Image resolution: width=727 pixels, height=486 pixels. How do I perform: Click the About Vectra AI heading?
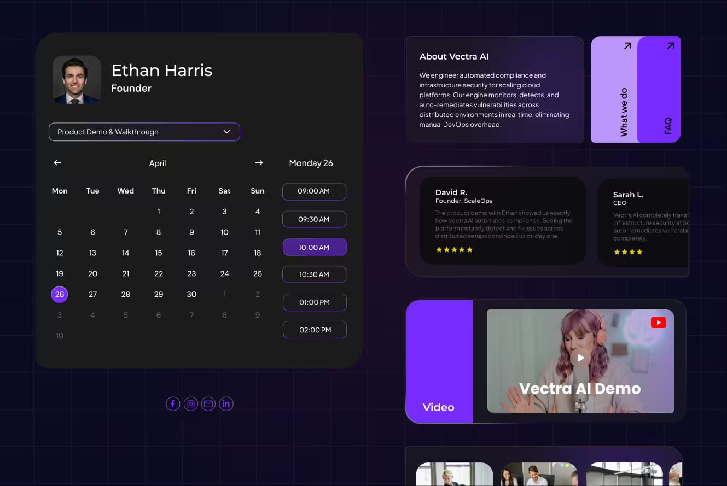pyautogui.click(x=454, y=56)
